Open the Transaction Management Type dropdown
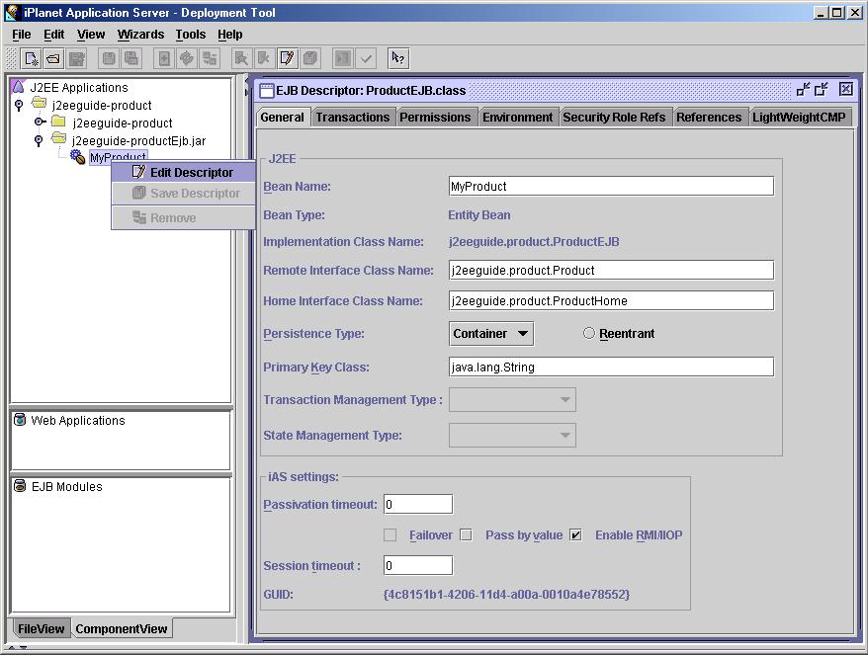Screen dimensions: 868x655 click(x=512, y=399)
